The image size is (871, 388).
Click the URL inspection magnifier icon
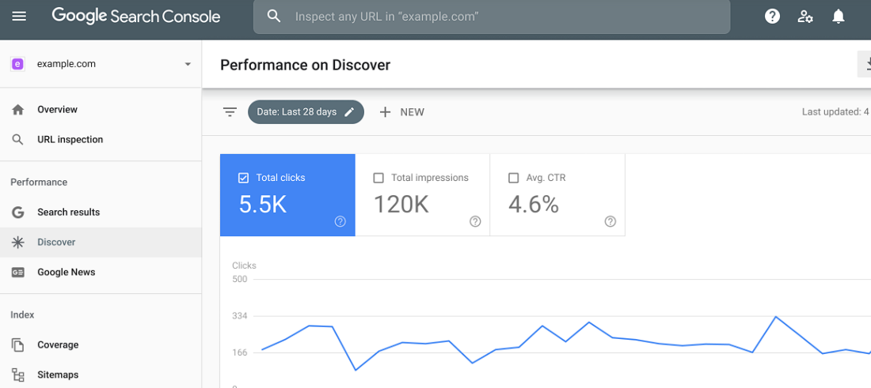(17, 140)
